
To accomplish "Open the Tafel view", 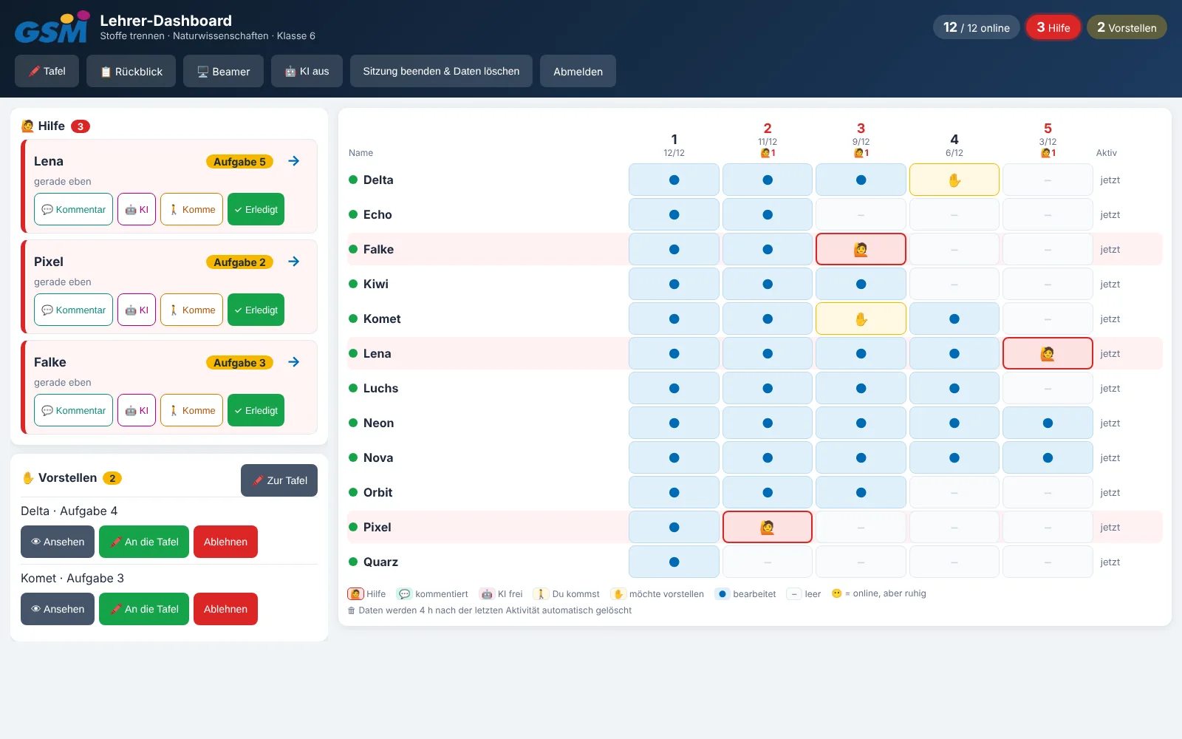I will [47, 71].
